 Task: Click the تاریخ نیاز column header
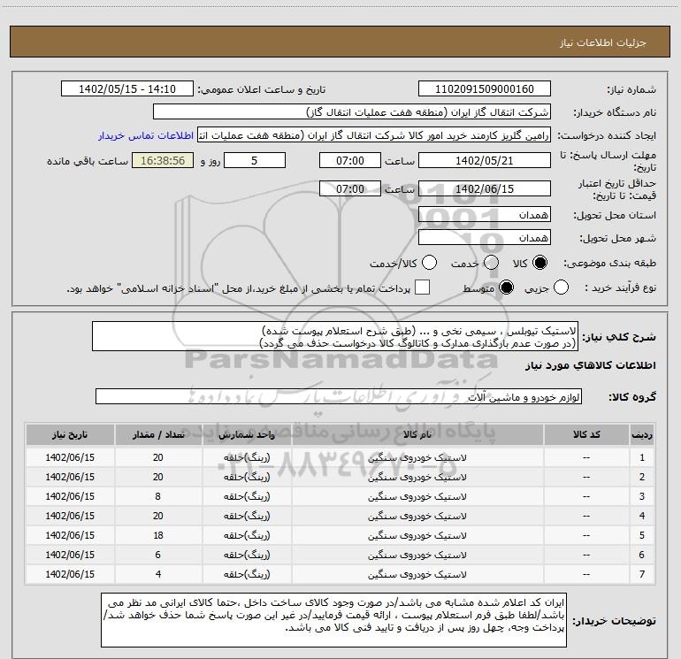(70, 434)
